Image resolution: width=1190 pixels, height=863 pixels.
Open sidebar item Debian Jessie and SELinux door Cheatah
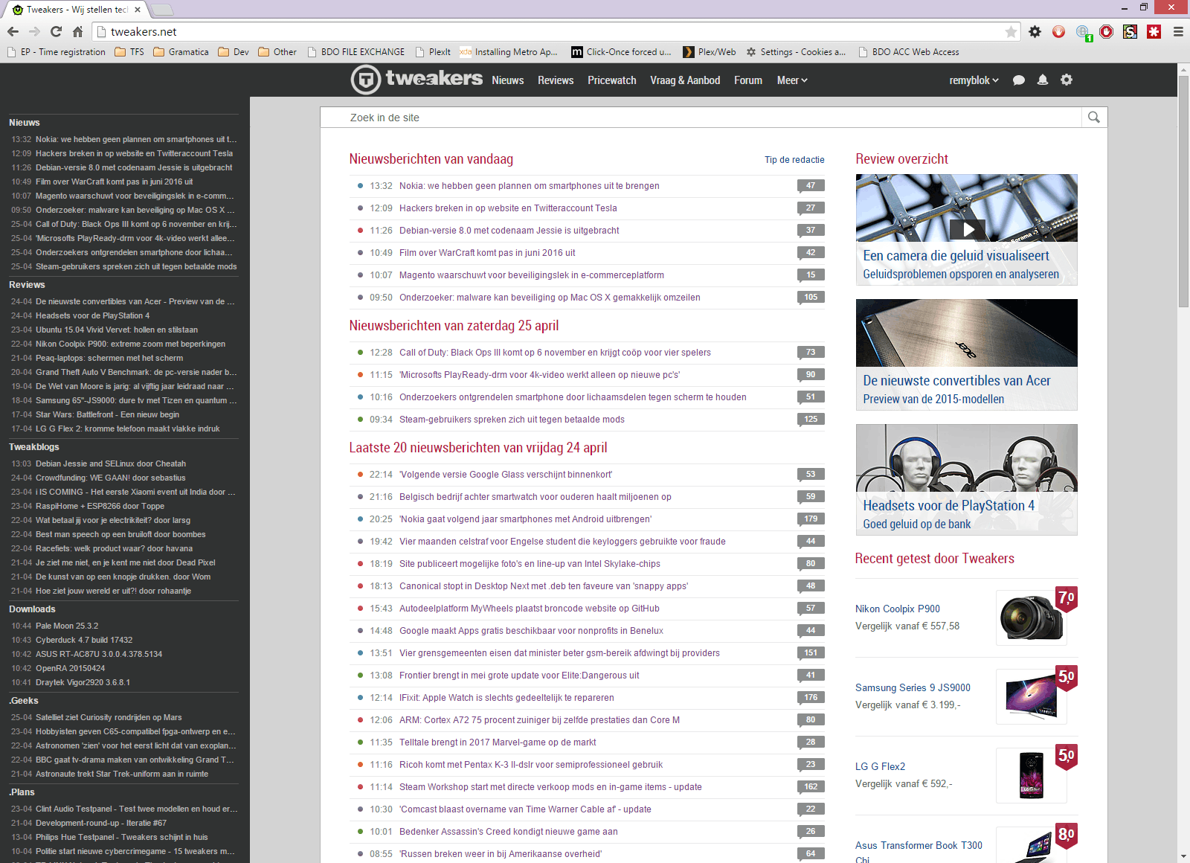click(111, 463)
